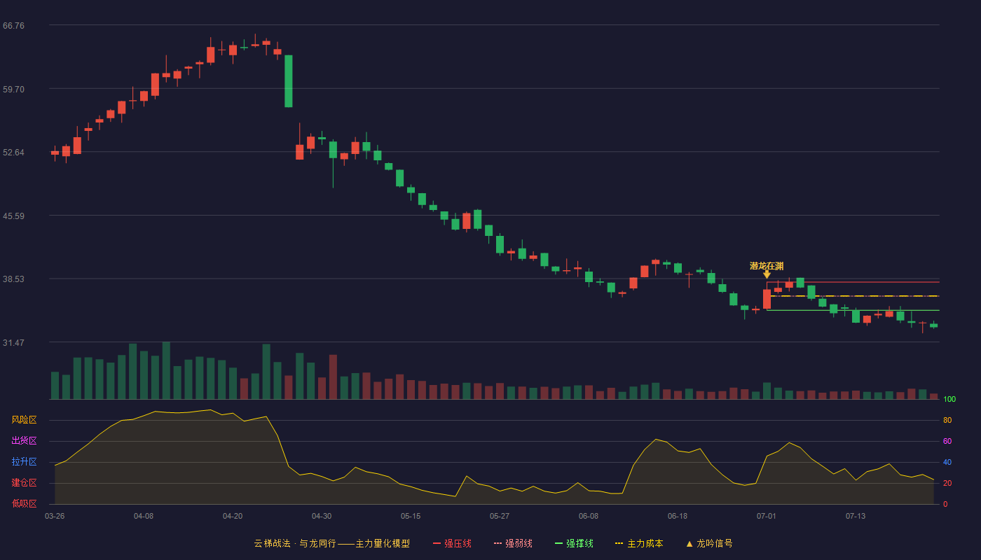The height and width of the screenshot is (560, 981).
Task: Click the 低吸区 zone label
Action: pos(24,503)
